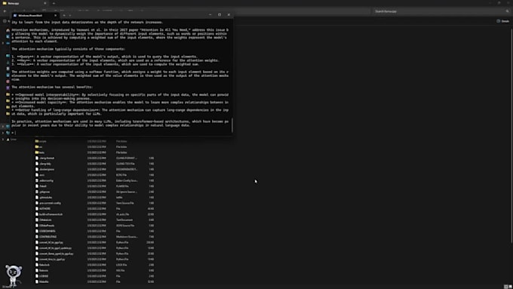Screen dimensions: 513x289
Task: Click the .editorconfig file icon
Action: pyautogui.click(x=37, y=180)
